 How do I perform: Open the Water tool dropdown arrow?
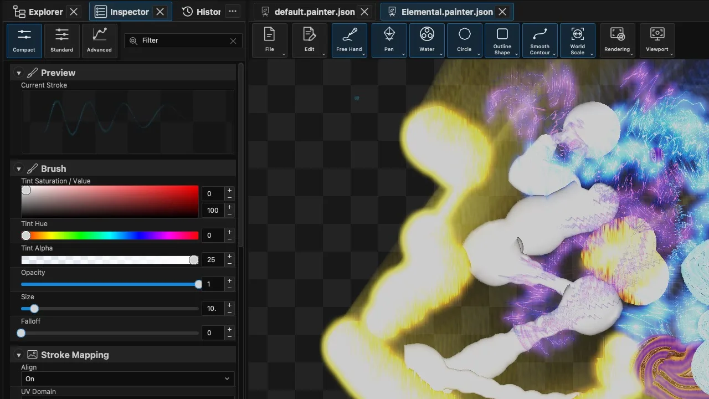(441, 54)
